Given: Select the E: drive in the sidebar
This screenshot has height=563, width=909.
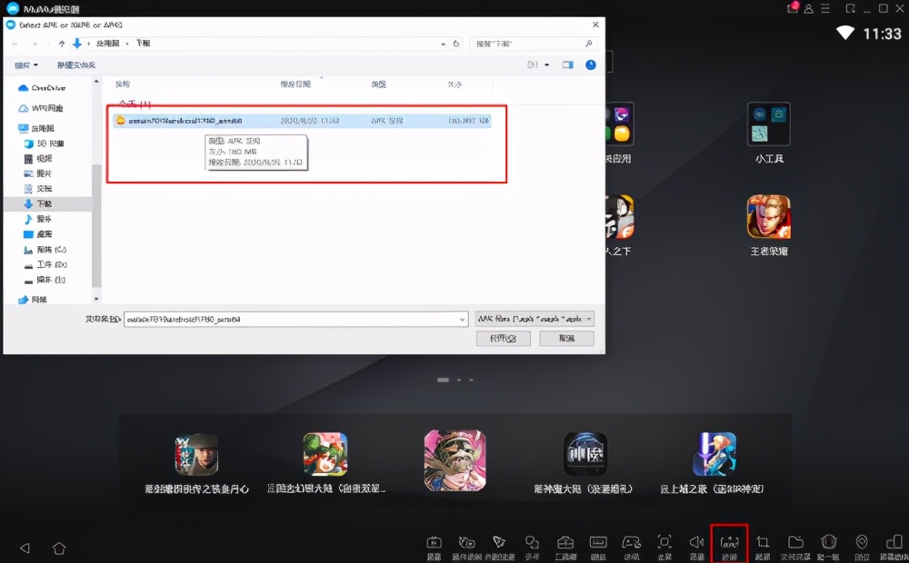Looking at the screenshot, I should click(45, 280).
